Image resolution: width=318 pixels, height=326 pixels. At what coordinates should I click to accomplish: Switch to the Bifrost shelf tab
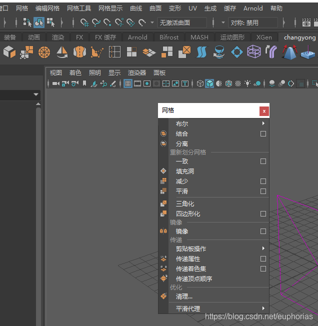[x=169, y=37]
